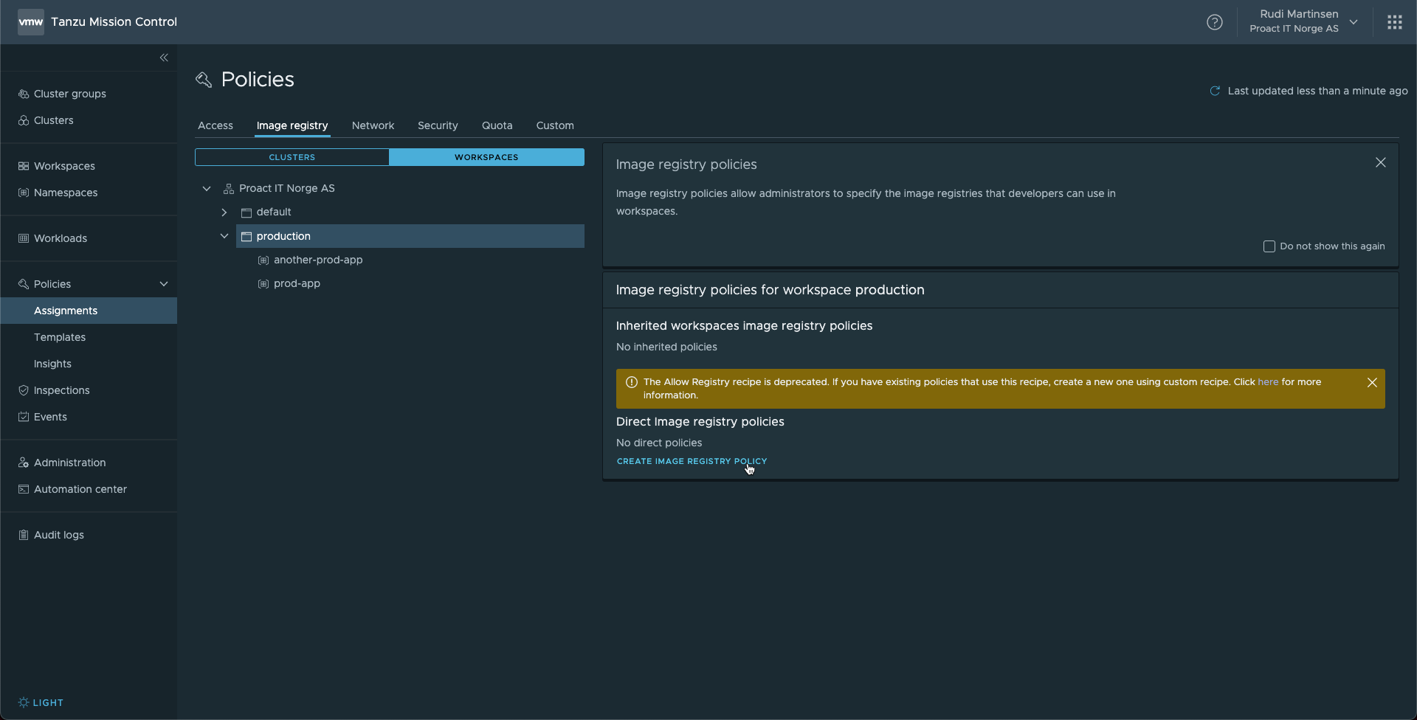Click the Automation center icon

tap(24, 489)
